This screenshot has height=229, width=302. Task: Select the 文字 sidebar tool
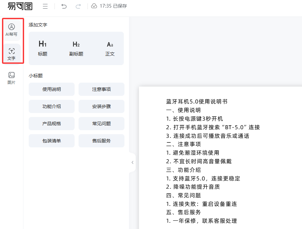(x=12, y=54)
